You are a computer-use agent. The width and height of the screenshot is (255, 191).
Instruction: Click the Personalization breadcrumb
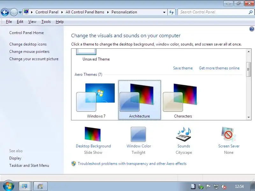[124, 12]
